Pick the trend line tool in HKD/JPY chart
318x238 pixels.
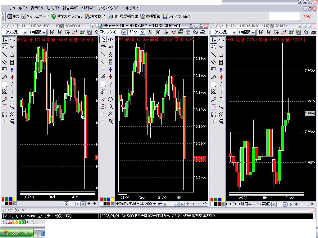coord(103,55)
